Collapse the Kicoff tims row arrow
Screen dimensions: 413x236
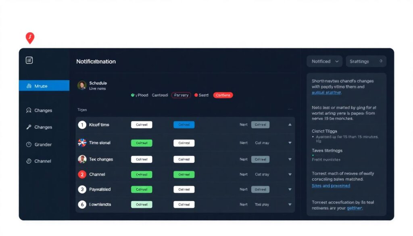click(290, 125)
